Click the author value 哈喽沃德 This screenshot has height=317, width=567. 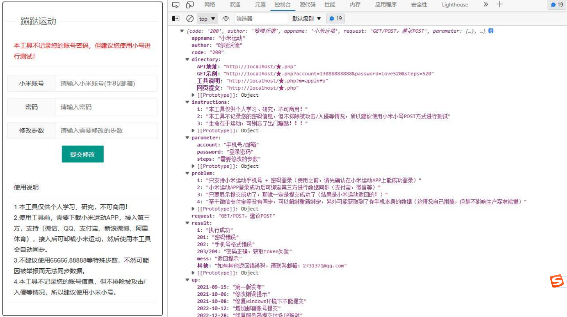(x=229, y=45)
